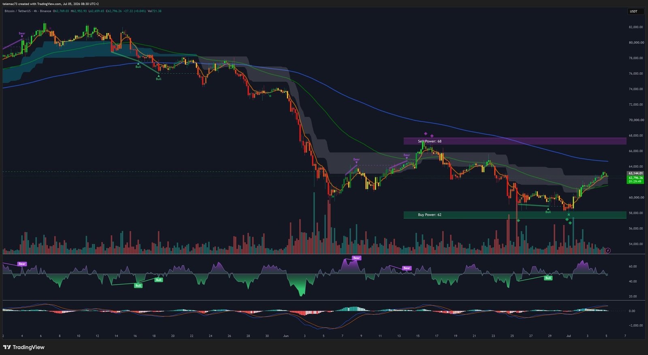Click the -2,000.00 value on the MACD scale
This screenshot has height=355, width=648.
tap(635, 325)
